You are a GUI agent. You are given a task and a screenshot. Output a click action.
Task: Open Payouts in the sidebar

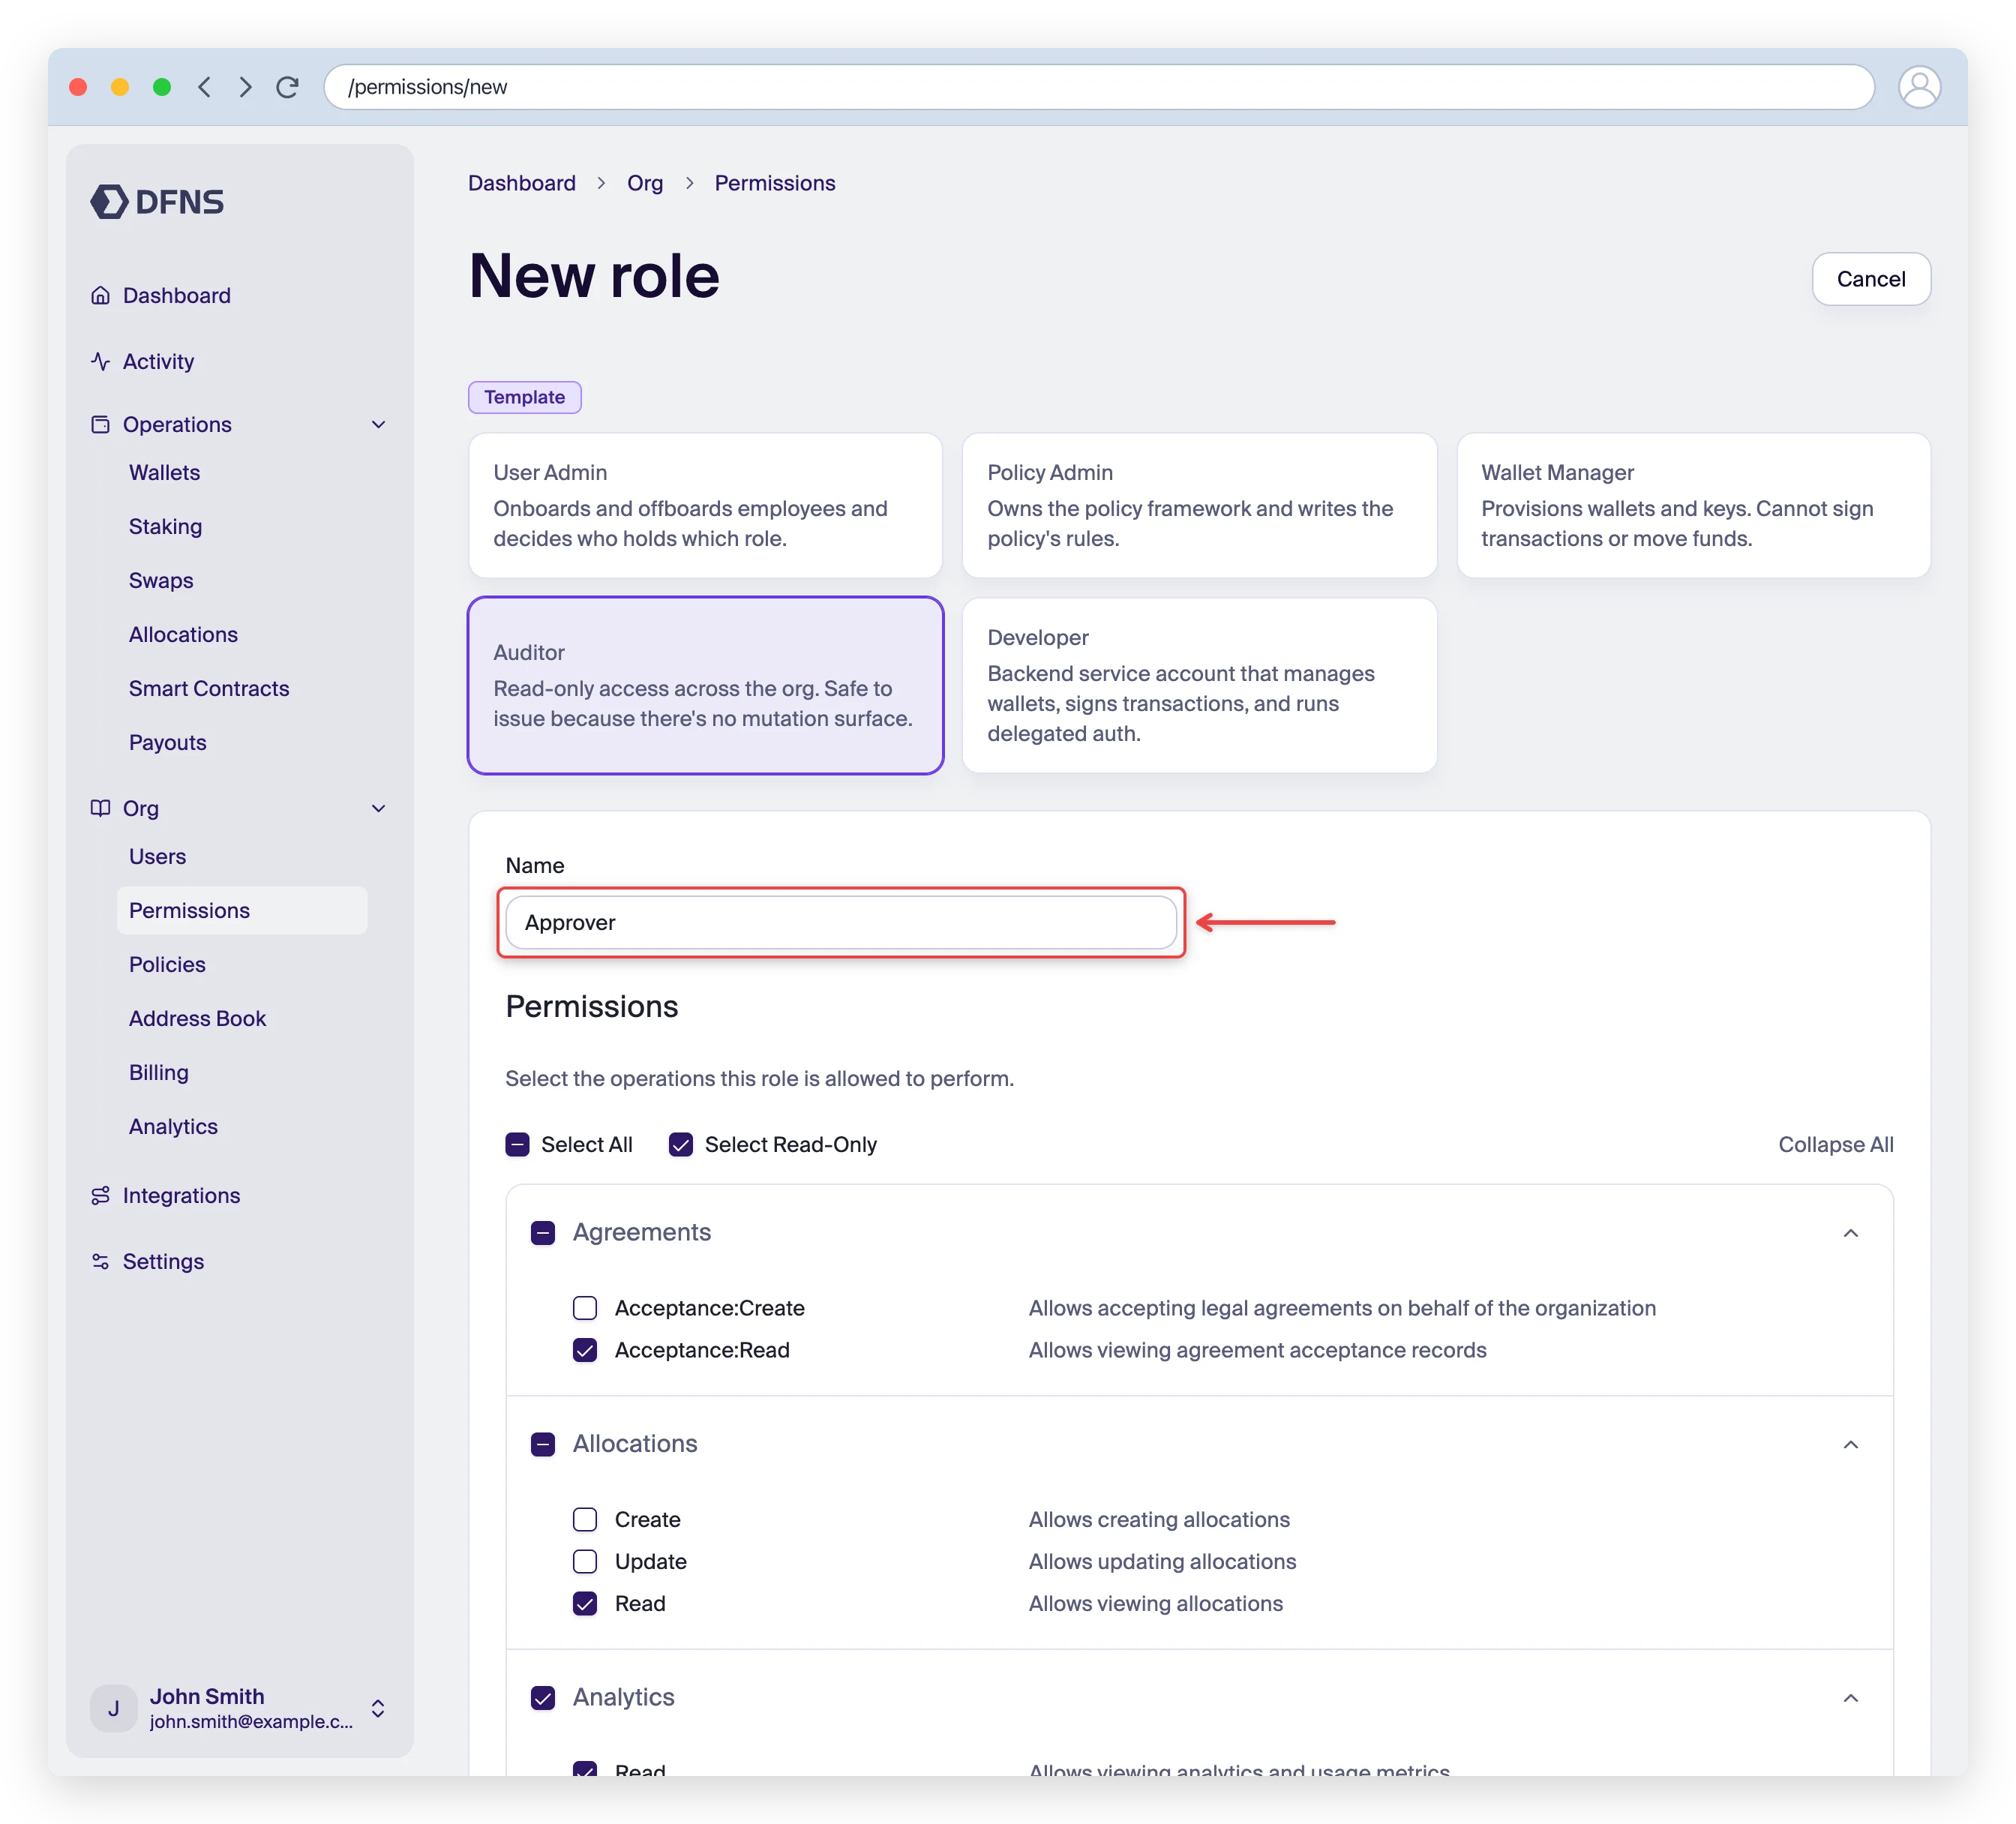167,742
